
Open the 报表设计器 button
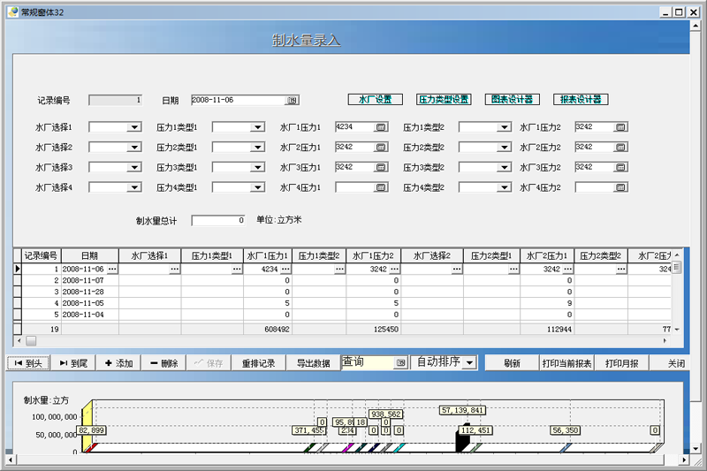[x=581, y=100]
